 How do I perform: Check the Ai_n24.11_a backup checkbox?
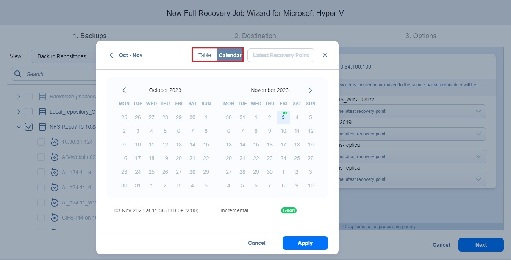(41, 172)
